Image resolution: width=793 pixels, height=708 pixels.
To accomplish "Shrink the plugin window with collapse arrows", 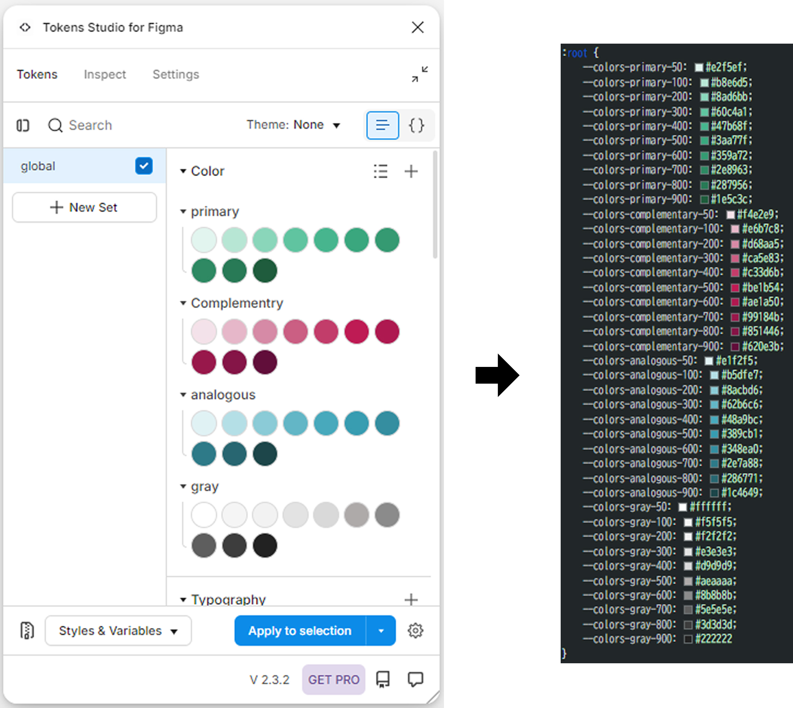I will (420, 74).
